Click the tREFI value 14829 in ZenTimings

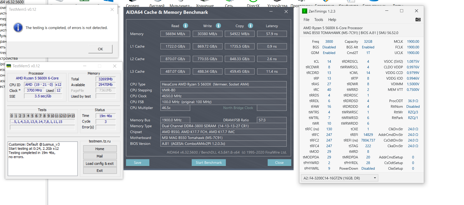(368, 135)
